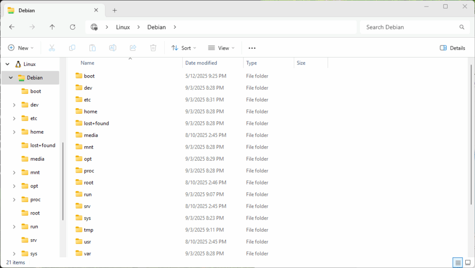This screenshot has width=475, height=268.
Task: Refresh the Debian folder view
Action: [x=72, y=27]
